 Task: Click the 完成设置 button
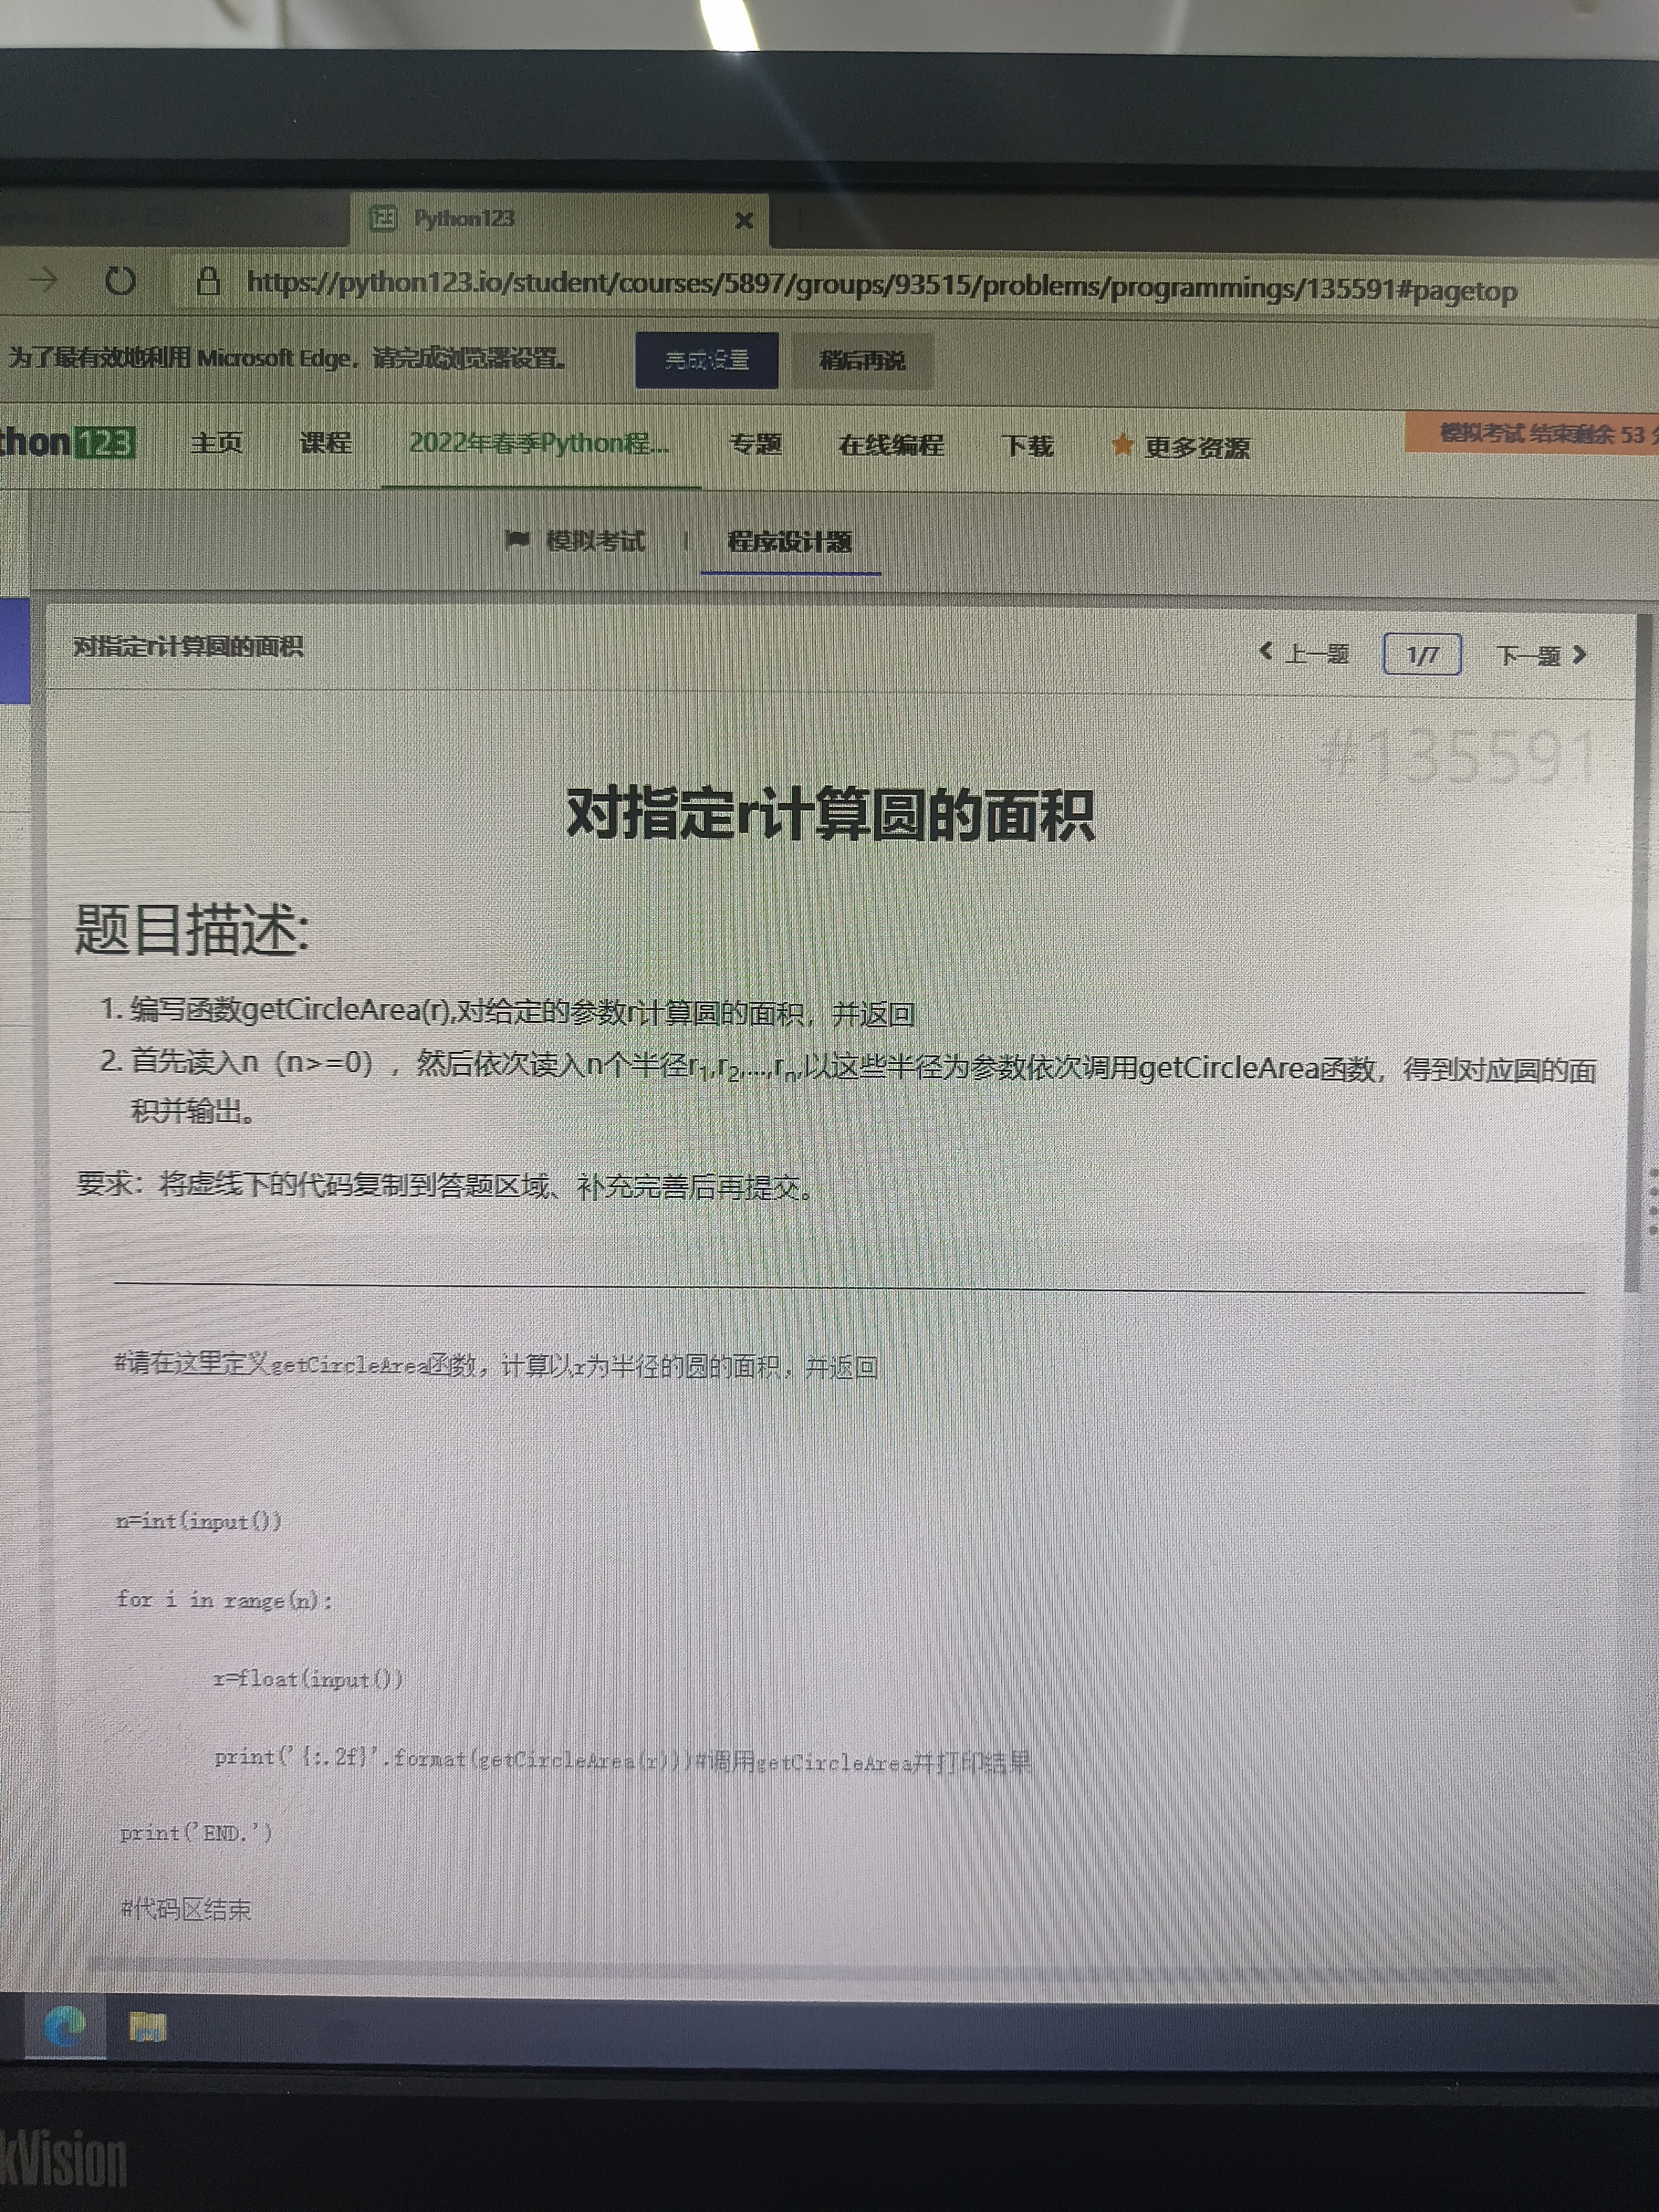706,360
